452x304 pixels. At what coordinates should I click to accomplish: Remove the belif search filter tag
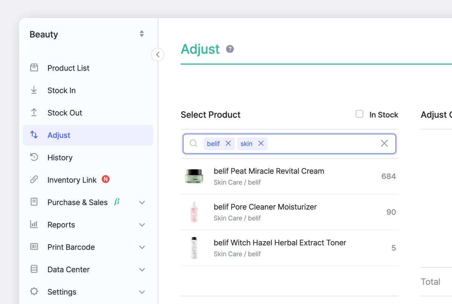coord(228,143)
